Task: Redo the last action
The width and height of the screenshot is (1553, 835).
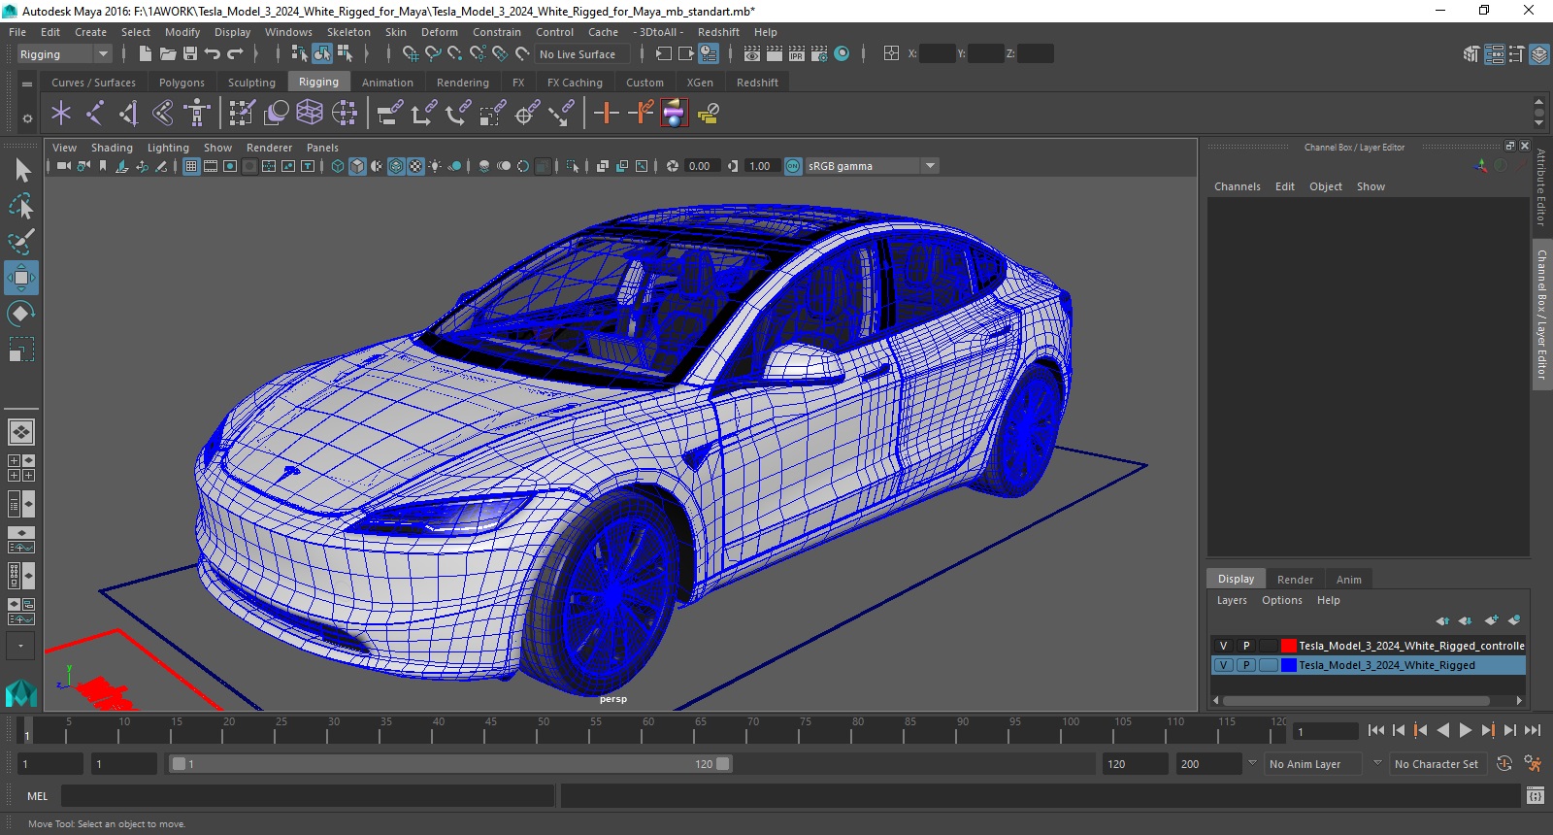Action: (x=235, y=54)
